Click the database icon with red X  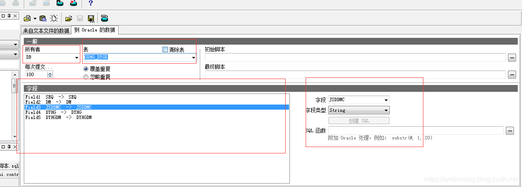(x=73, y=4)
